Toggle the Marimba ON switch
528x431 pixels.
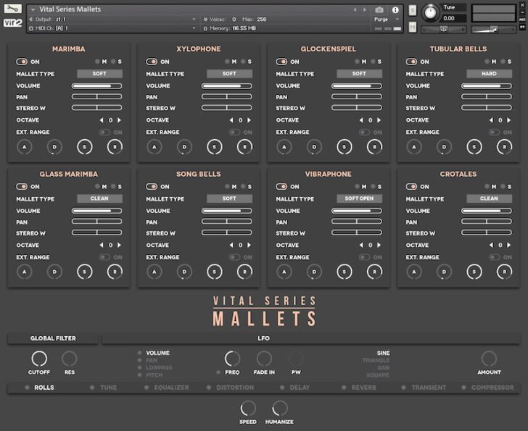click(x=22, y=62)
